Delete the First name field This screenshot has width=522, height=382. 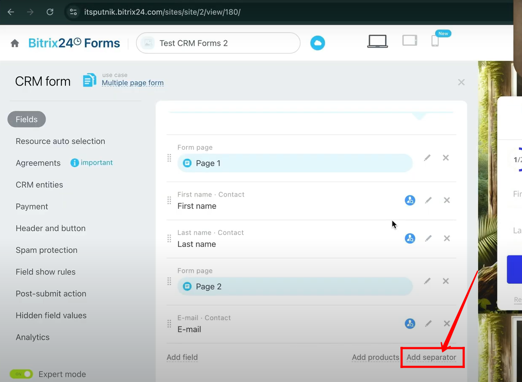coord(447,200)
